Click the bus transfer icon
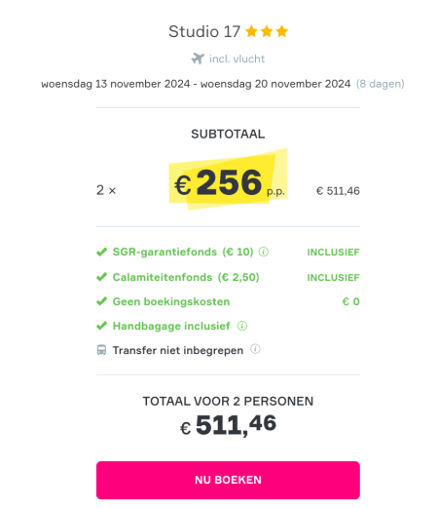Screen dimensions: 438x508 101,350
